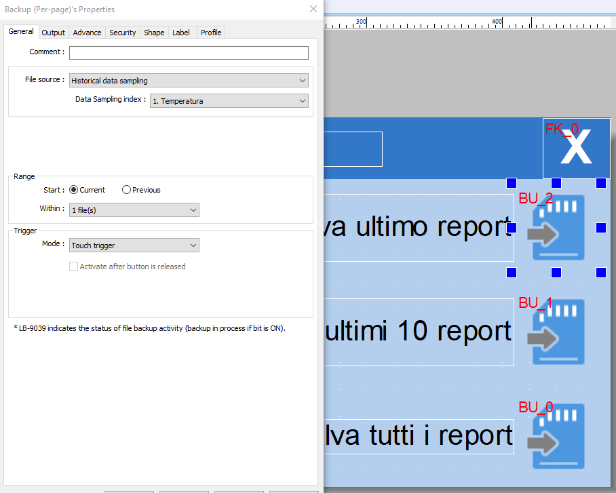The height and width of the screenshot is (493, 616).
Task: Toggle Activate after button is released checkbox
Action: click(x=74, y=267)
